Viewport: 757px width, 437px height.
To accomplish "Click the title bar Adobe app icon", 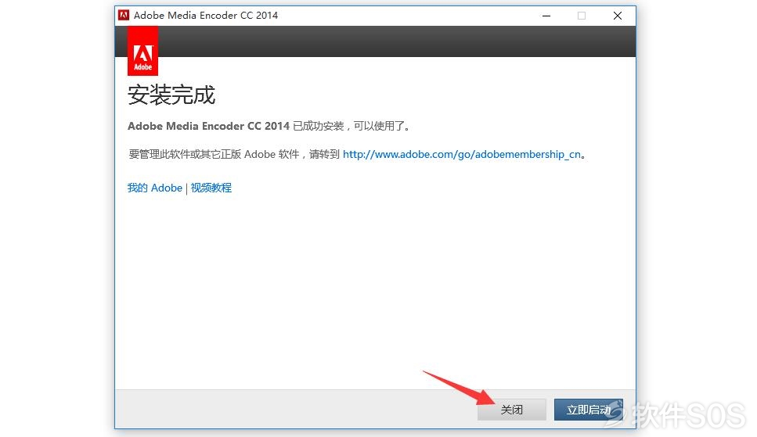I will 124,15.
